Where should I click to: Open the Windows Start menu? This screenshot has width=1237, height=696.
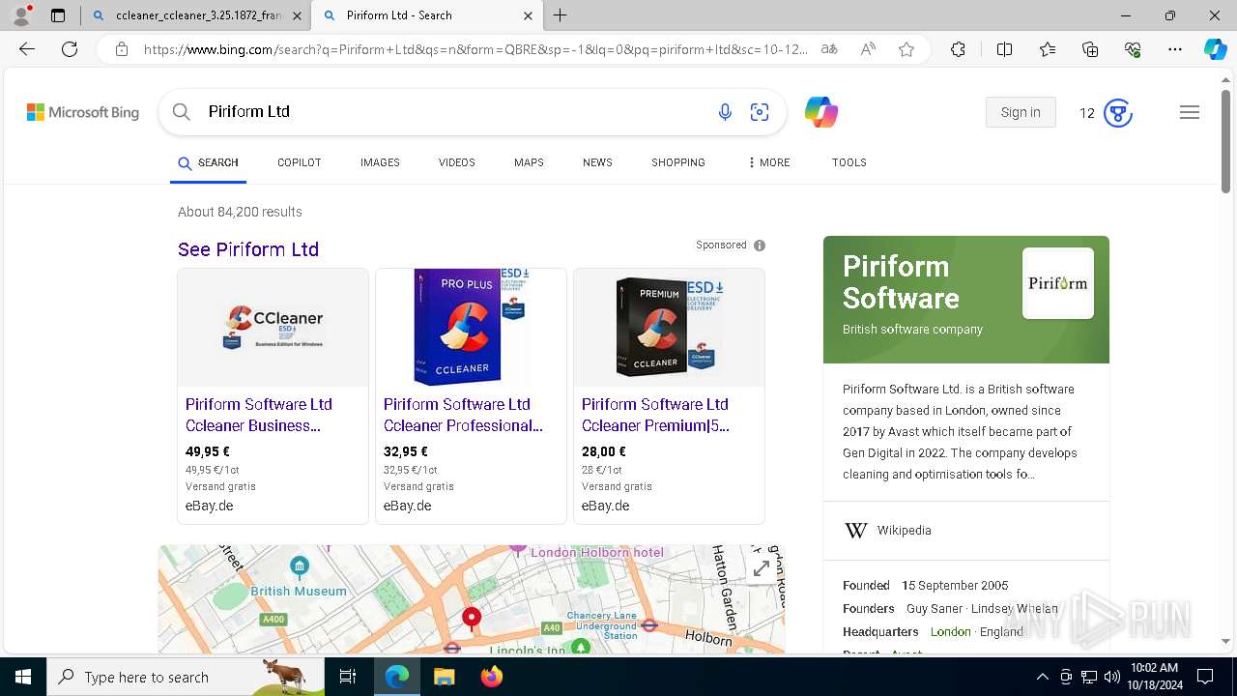(23, 677)
